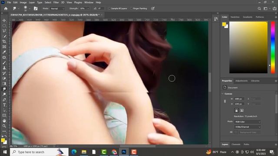Select the Eyedropper tool

[4, 52]
